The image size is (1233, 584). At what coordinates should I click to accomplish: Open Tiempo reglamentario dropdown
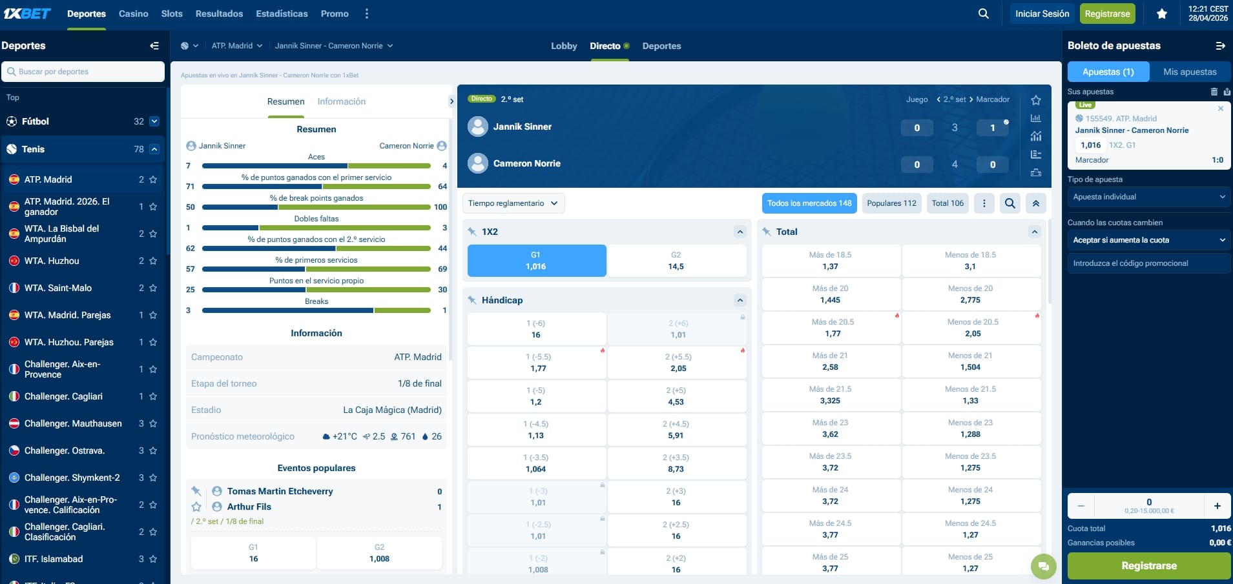[x=513, y=203]
